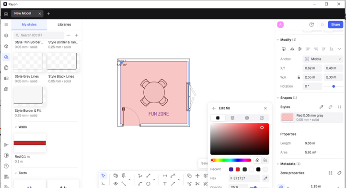346x188 pixels.
Task: Click the rotate icon in Modify row
Action: [x=284, y=49]
